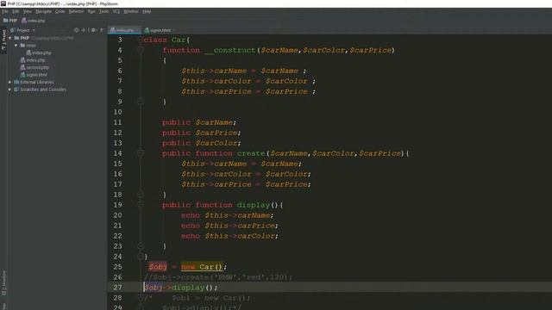552x310 pixels.
Task: Click highlighted $obj variable on line 25
Action: [157, 267]
